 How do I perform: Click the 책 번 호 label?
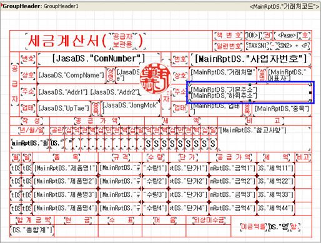pyautogui.click(x=229, y=36)
